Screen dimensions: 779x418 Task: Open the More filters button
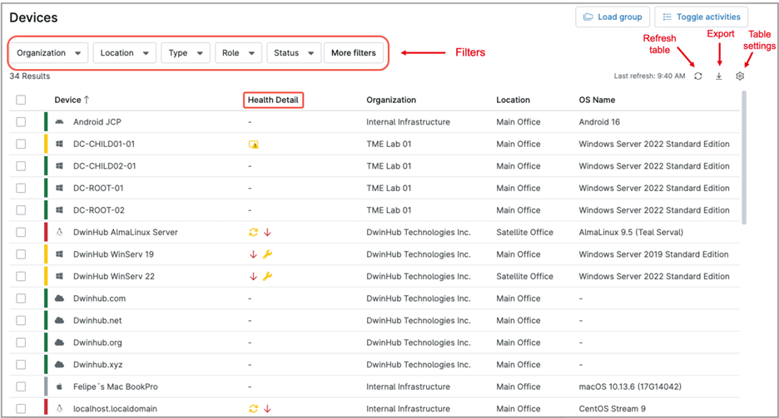(x=353, y=53)
